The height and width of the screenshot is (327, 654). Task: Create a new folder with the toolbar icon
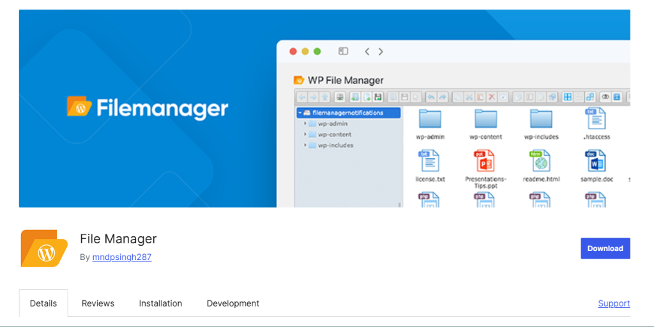pyautogui.click(x=355, y=97)
